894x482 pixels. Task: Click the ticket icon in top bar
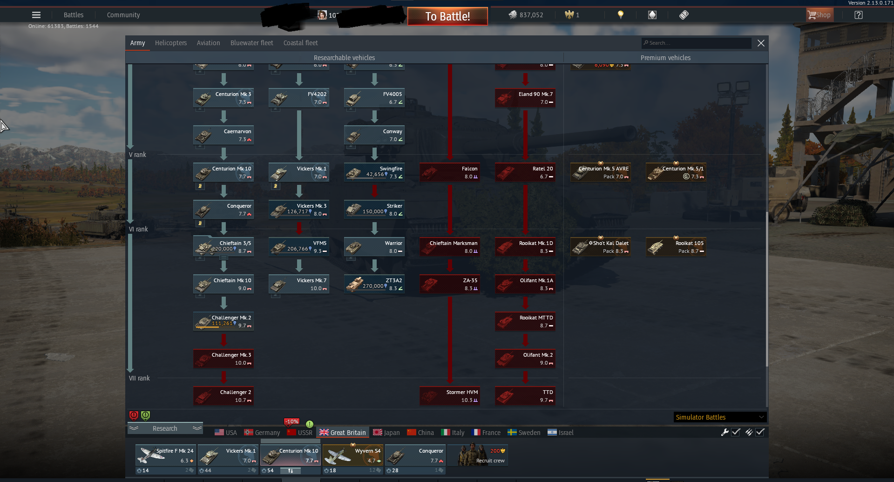(x=684, y=15)
